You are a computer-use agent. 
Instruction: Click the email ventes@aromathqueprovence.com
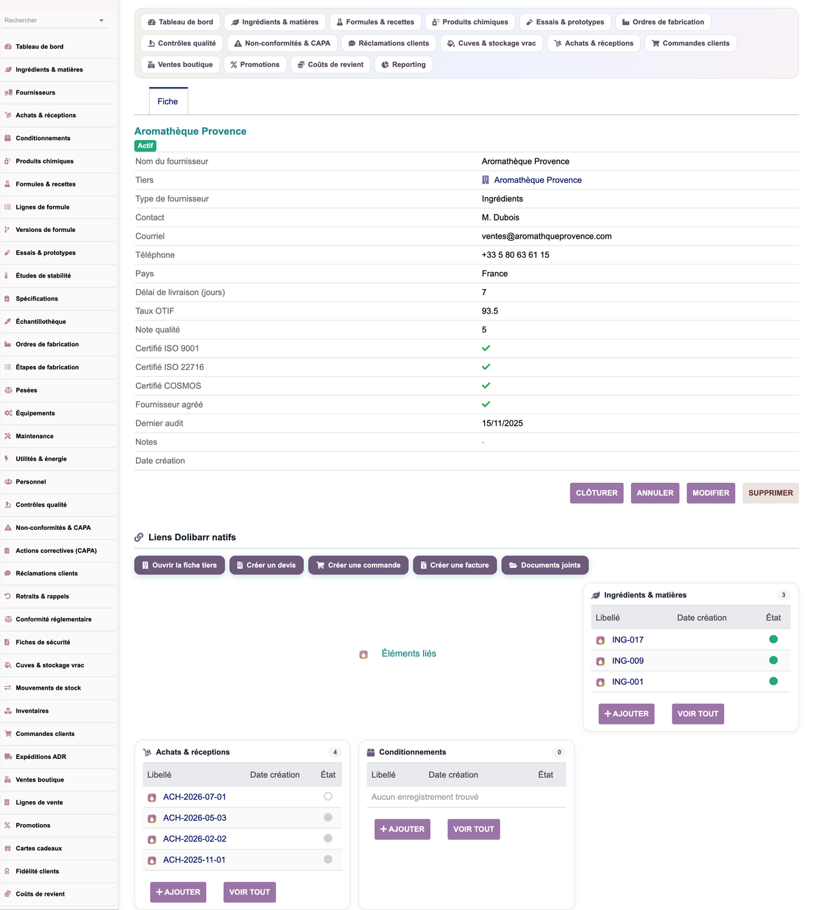click(547, 237)
